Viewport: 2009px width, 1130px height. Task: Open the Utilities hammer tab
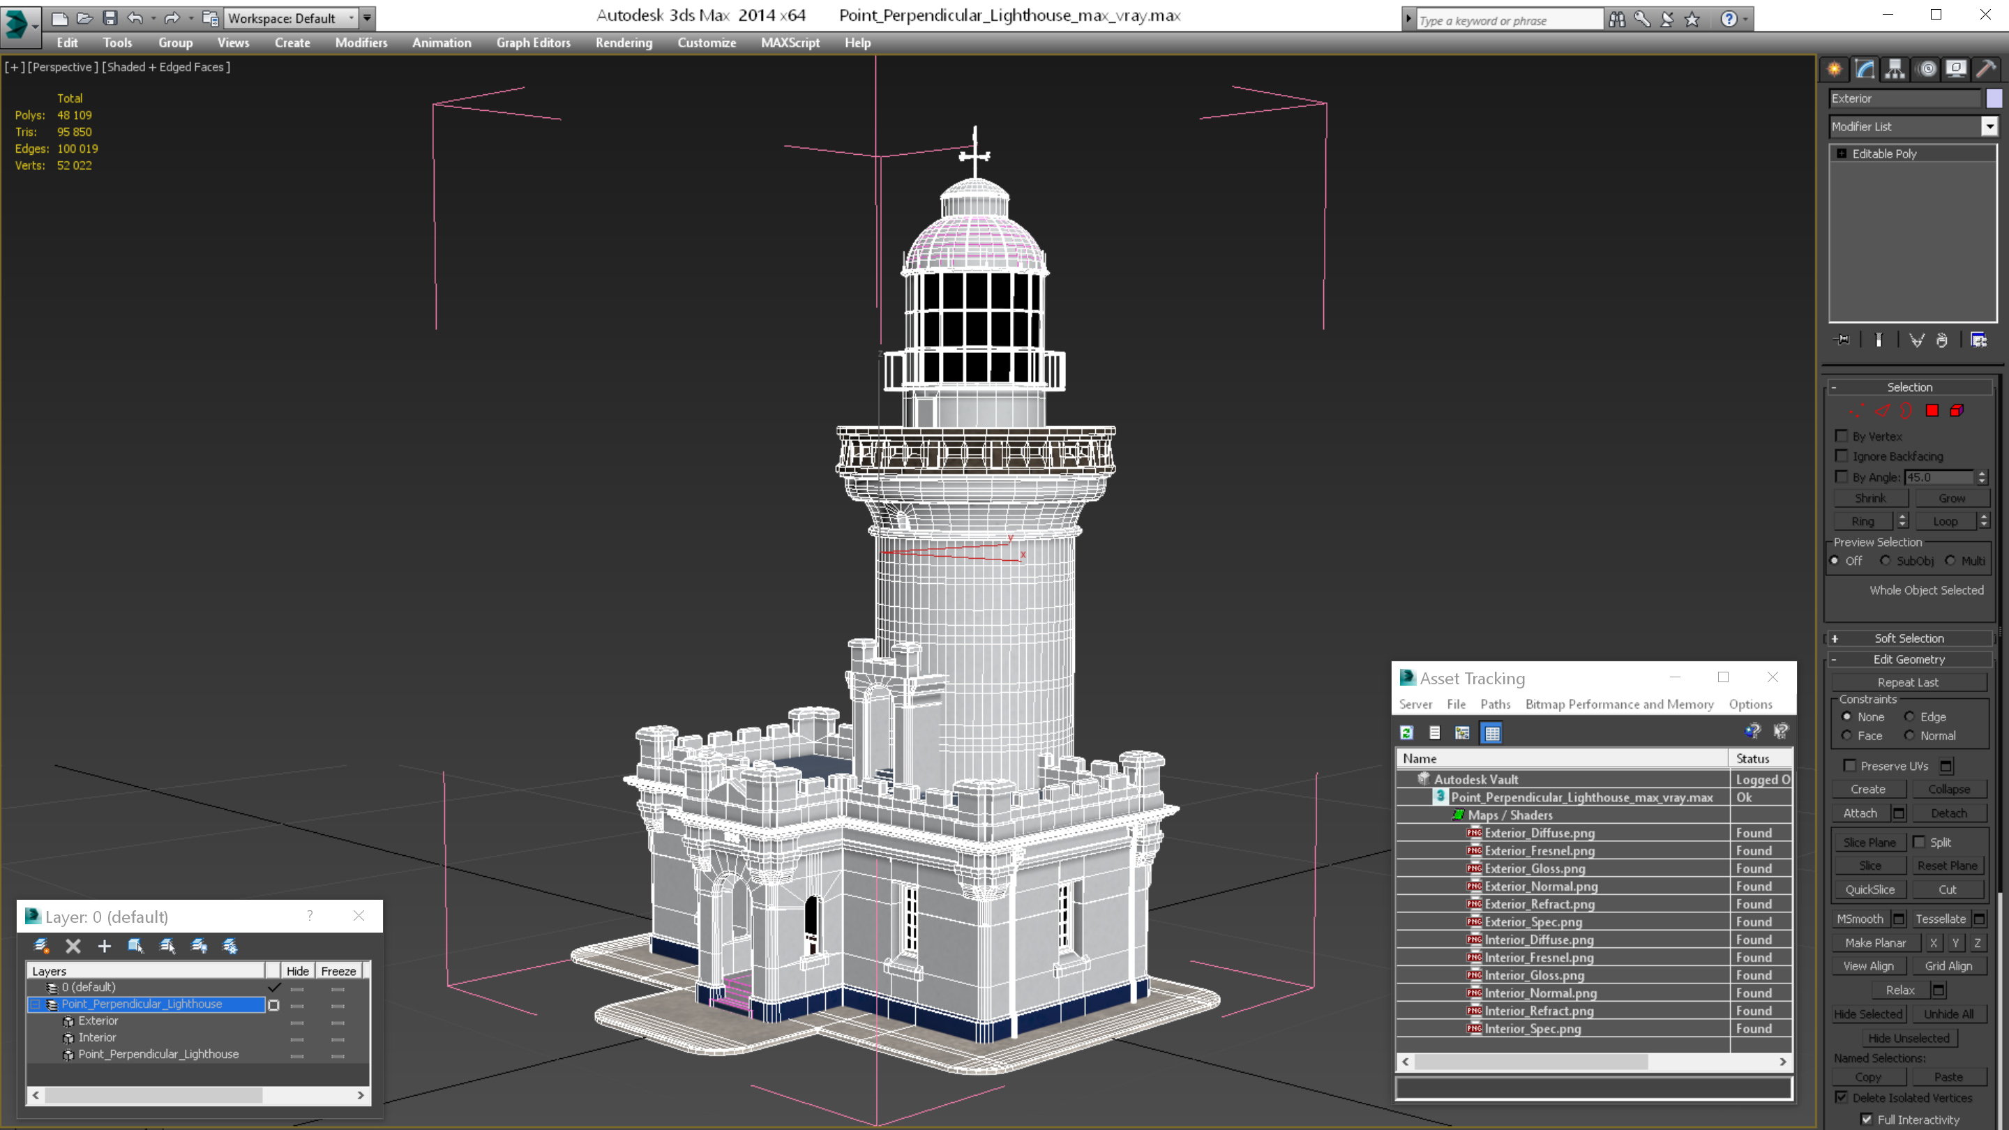click(x=1987, y=68)
